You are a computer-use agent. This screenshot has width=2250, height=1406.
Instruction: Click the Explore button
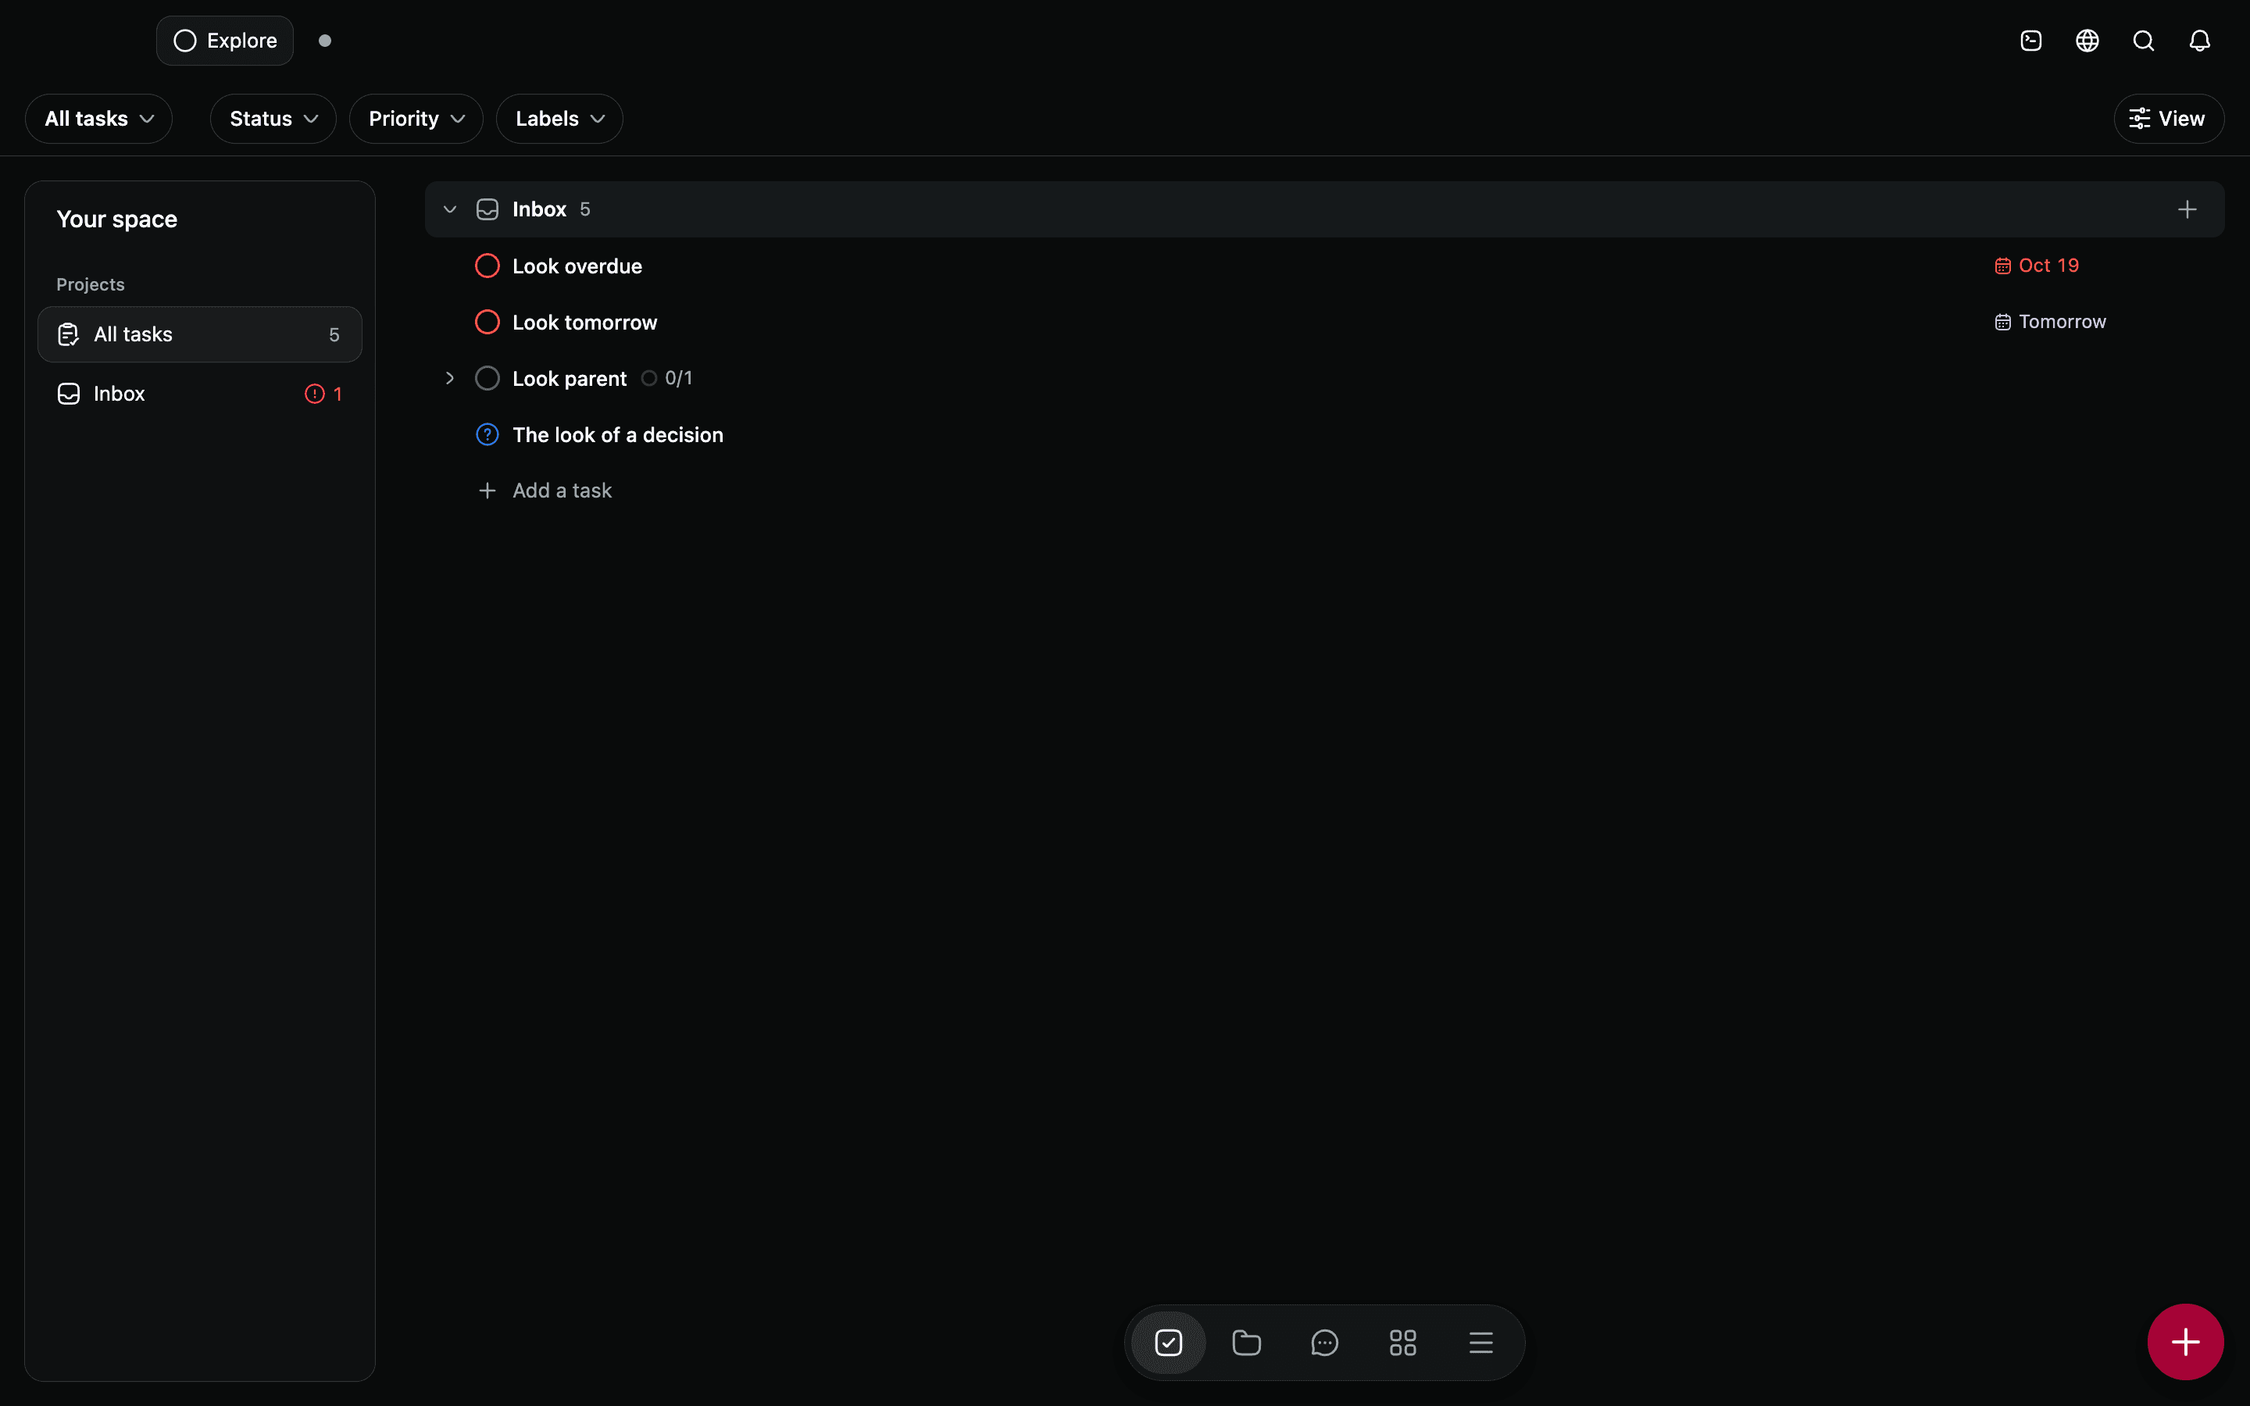click(225, 41)
